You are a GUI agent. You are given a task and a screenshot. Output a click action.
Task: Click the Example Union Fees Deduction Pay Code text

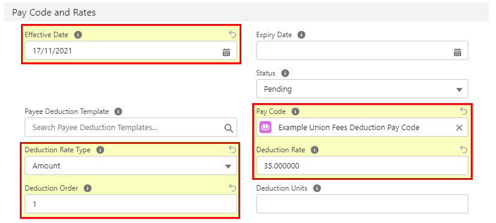tap(349, 128)
